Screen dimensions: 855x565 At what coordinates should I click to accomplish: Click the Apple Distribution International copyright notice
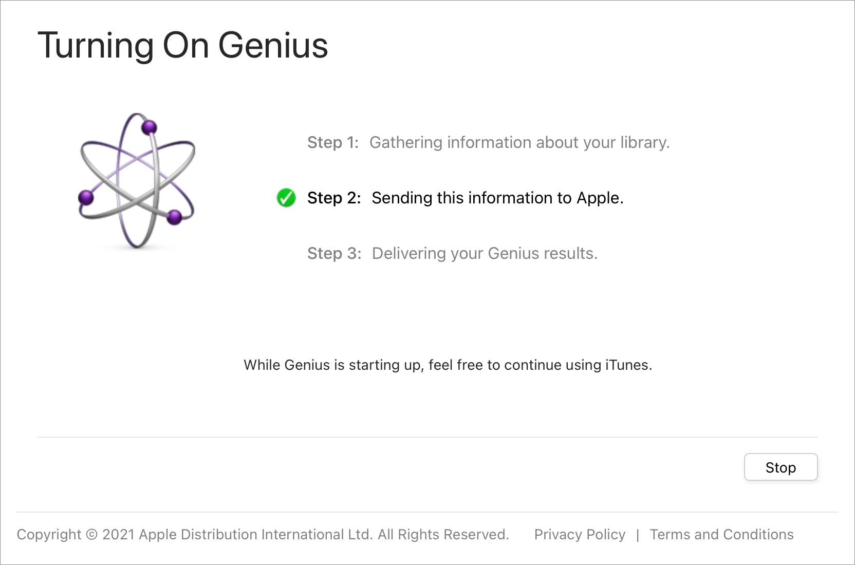[x=263, y=534]
